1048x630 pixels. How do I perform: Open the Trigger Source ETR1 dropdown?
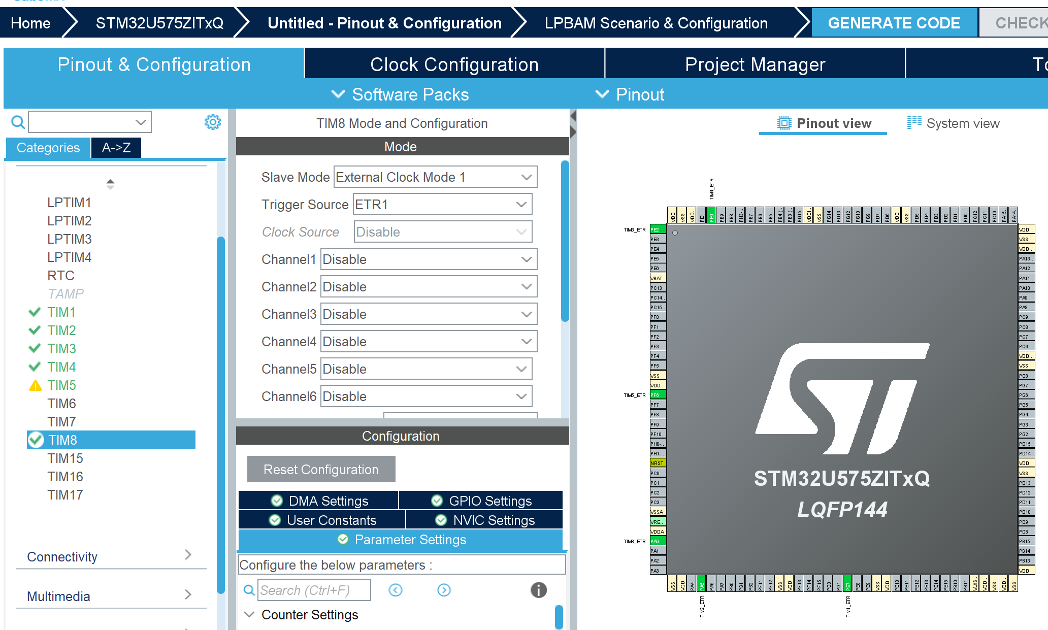[521, 204]
